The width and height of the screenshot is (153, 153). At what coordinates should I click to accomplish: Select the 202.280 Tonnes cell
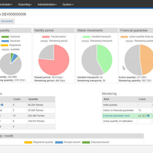41,116
